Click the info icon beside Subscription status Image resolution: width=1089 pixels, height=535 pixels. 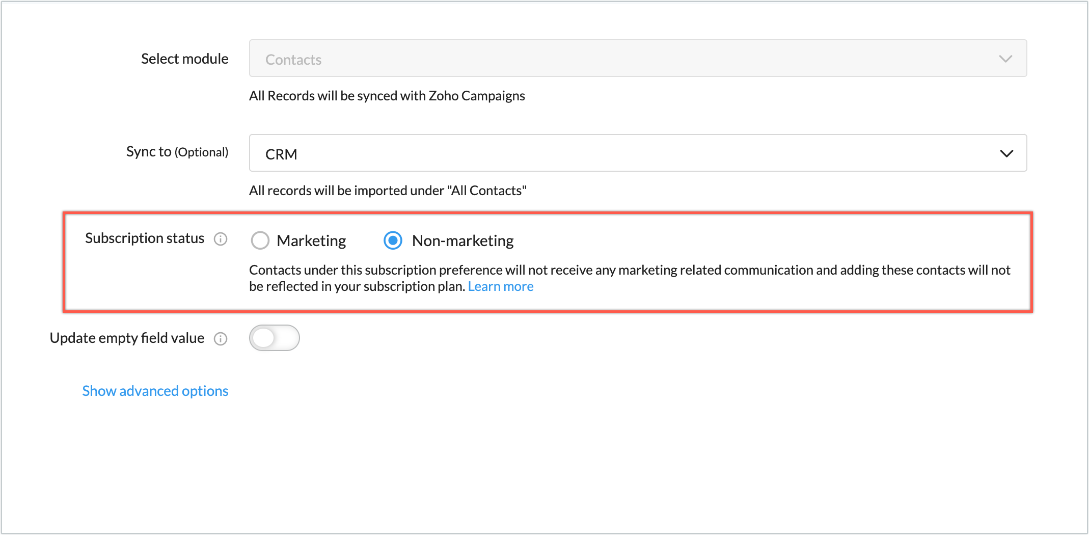pos(221,239)
